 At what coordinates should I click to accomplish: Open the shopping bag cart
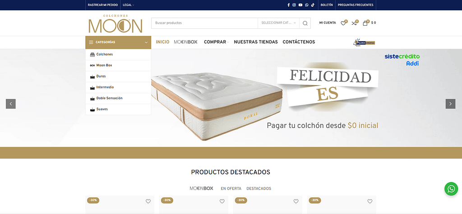369,23
